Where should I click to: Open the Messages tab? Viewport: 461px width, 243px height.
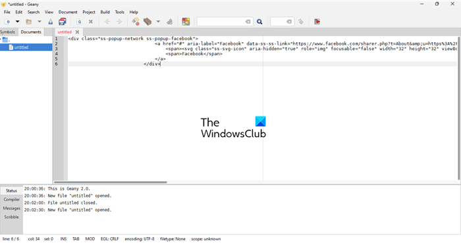[11, 208]
